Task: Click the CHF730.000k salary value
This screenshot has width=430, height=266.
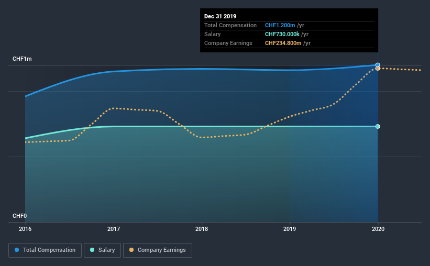Action: (282, 34)
